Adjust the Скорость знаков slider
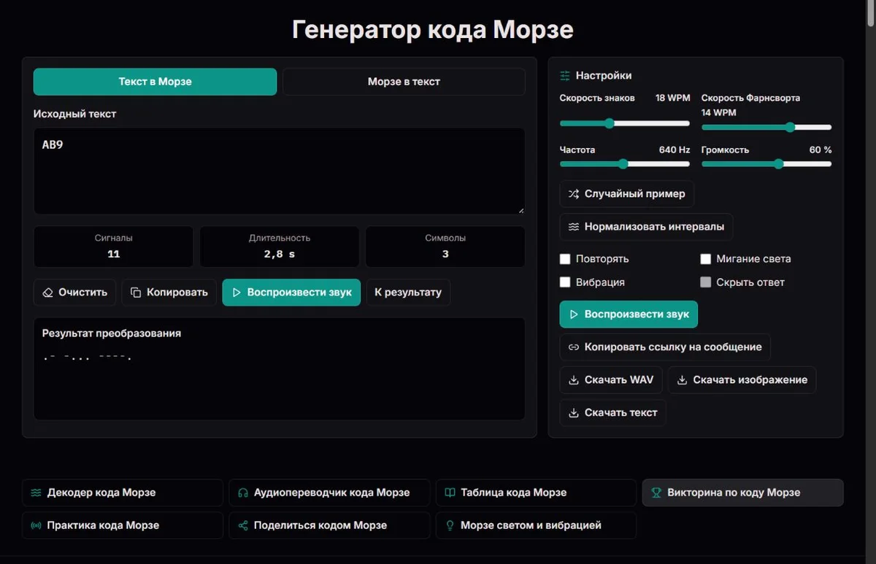 624,123
